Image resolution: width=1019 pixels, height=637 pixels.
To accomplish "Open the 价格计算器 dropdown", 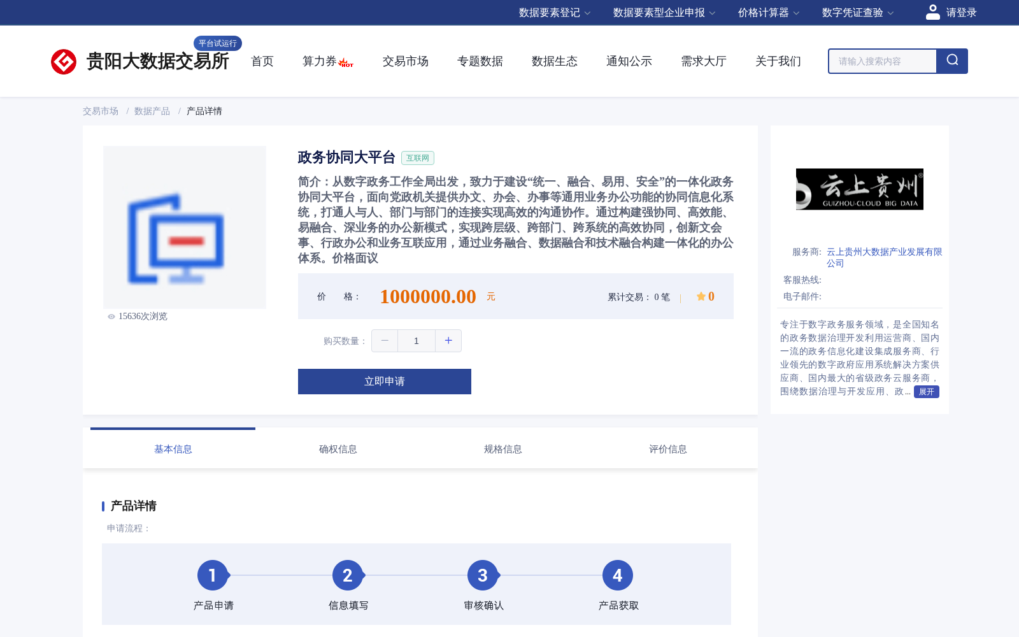I will pyautogui.click(x=769, y=13).
